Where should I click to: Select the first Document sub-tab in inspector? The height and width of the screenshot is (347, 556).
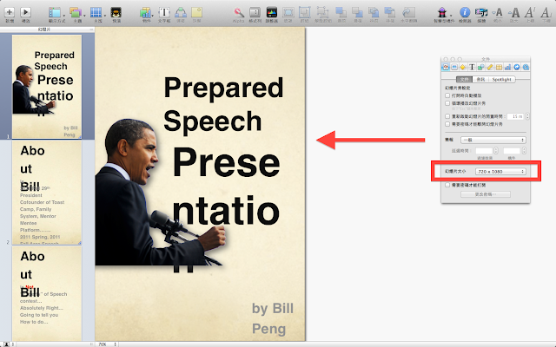[464, 79]
